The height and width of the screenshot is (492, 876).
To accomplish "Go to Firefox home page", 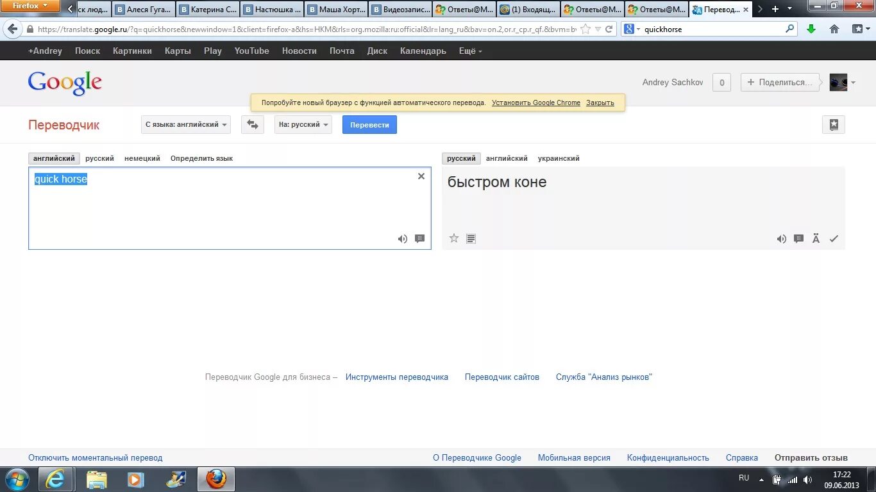I will (x=834, y=29).
